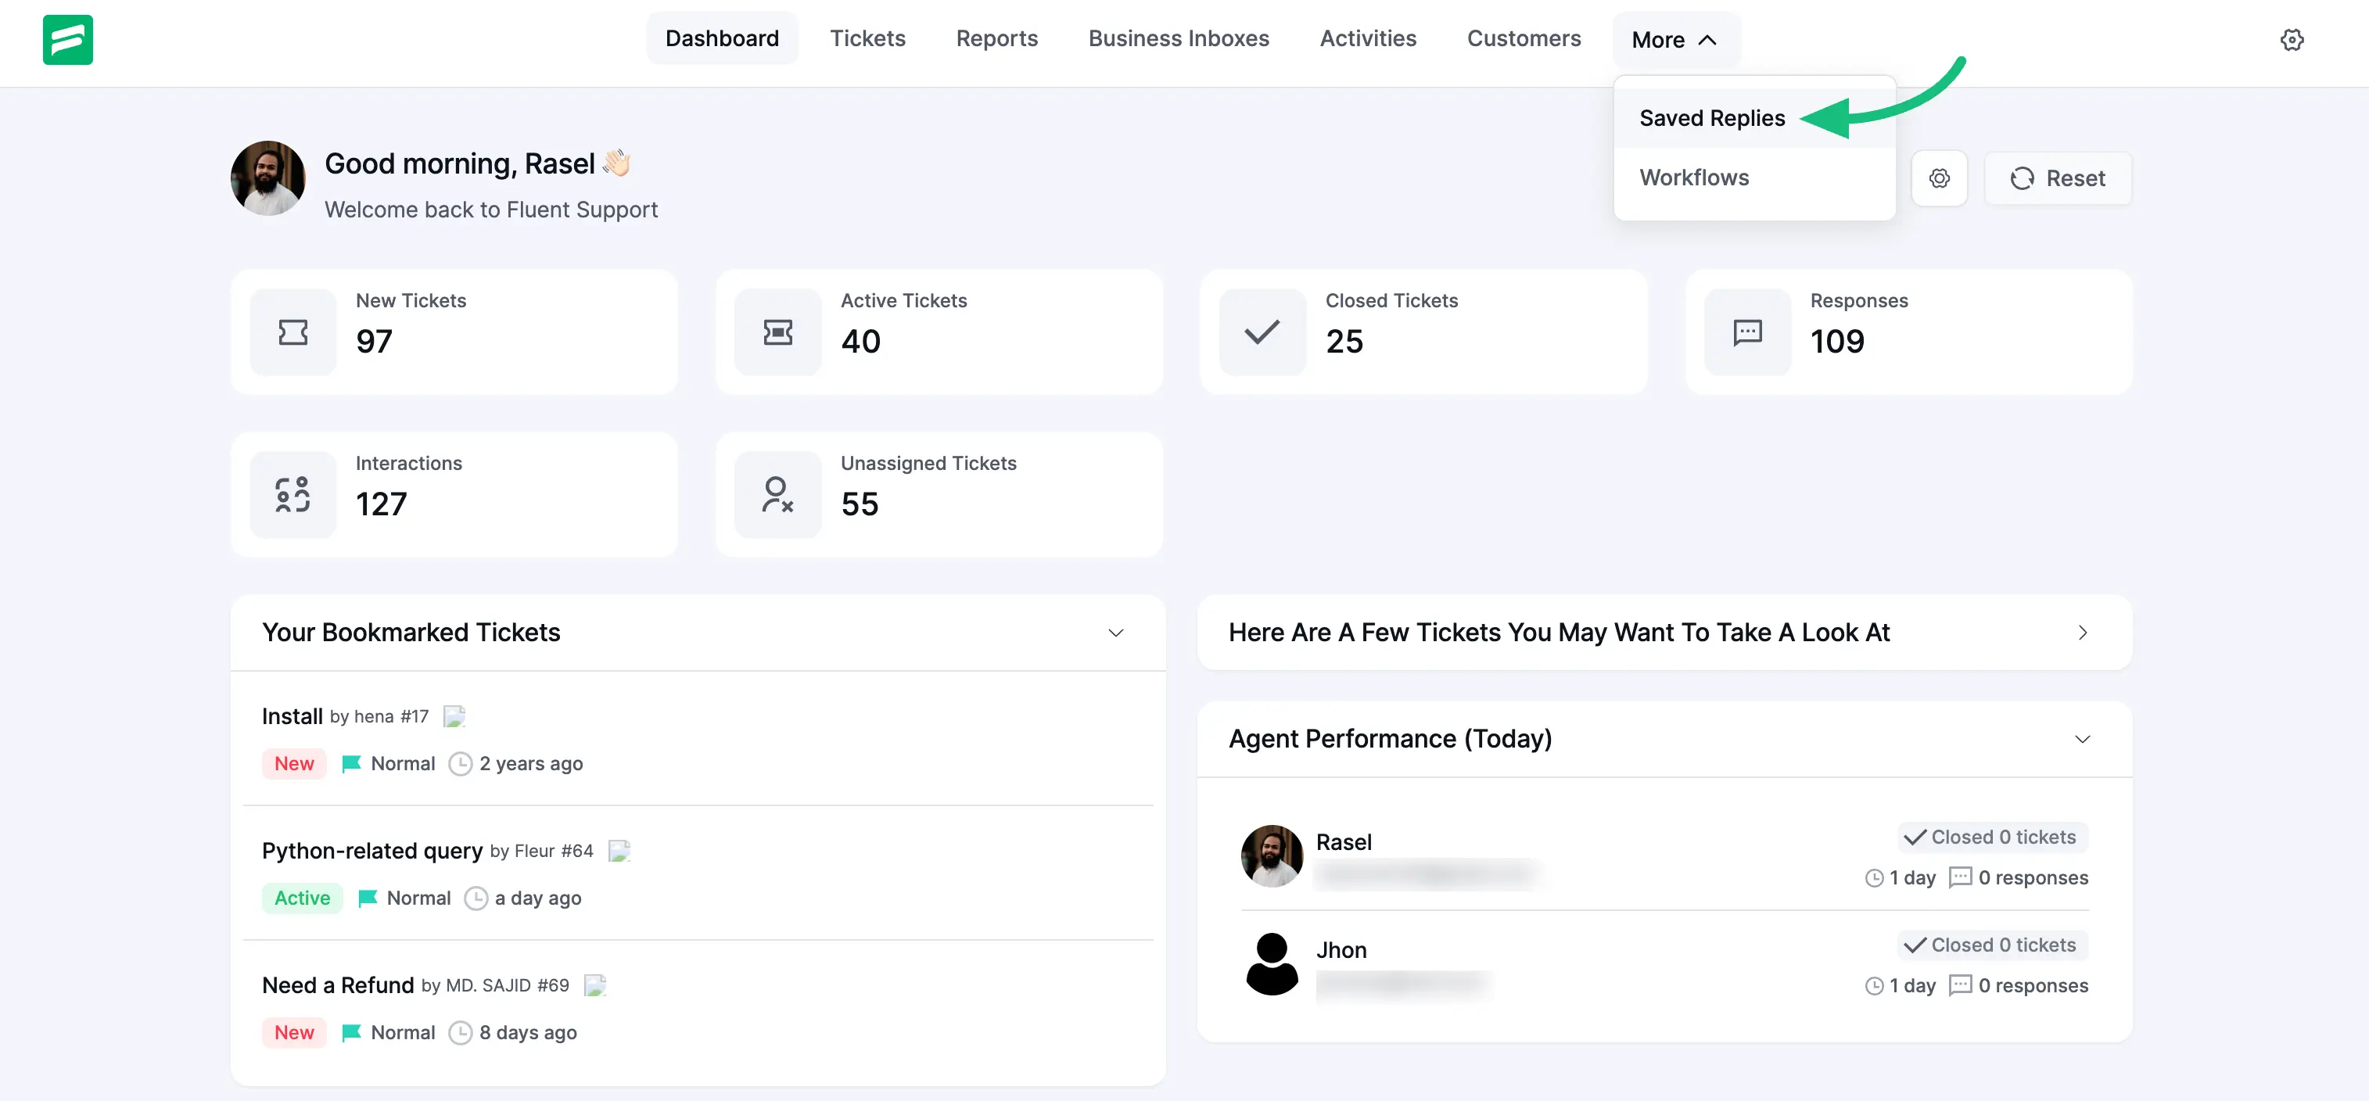Click the Normal priority flag on Install ticket
This screenshot has width=2369, height=1101.
click(351, 762)
